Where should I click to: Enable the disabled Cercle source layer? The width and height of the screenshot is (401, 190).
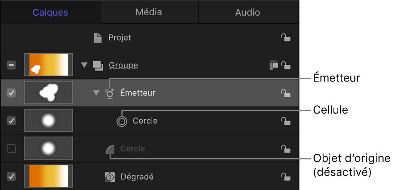12,149
